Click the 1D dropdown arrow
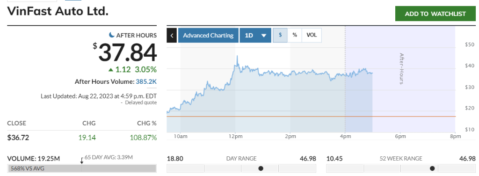479x176 pixels. (264, 36)
